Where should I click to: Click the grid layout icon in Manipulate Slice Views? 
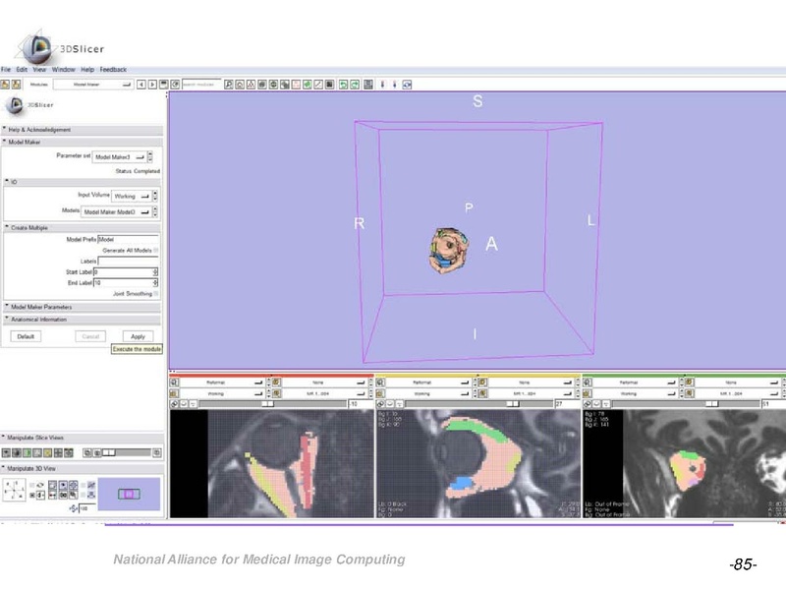[x=58, y=453]
